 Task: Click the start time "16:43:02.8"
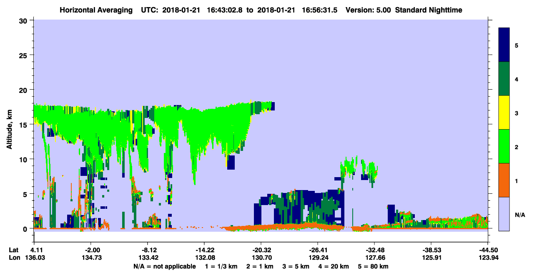click(x=226, y=10)
